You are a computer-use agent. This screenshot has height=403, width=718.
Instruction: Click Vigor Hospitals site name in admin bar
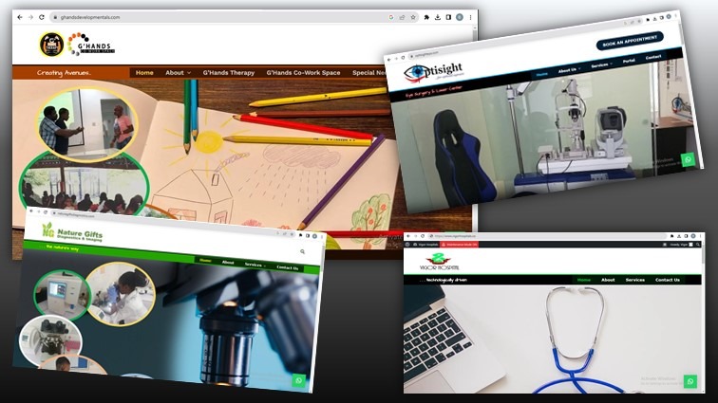(425, 245)
